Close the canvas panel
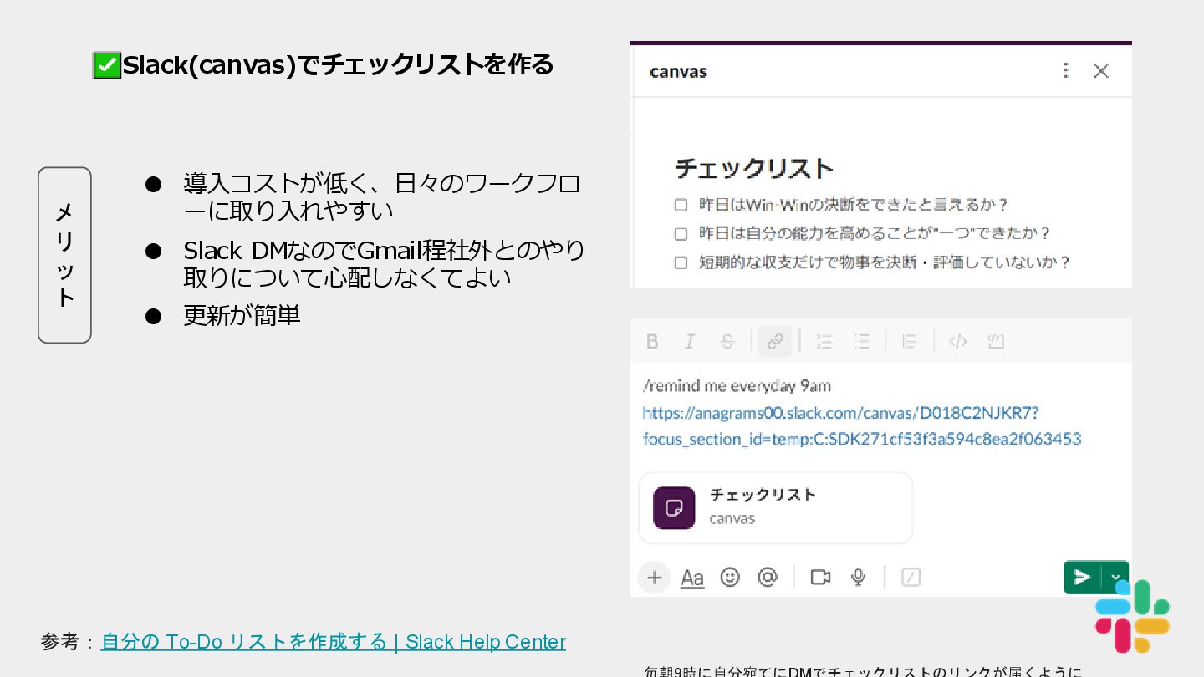Viewport: 1204px width, 677px height. (1101, 71)
